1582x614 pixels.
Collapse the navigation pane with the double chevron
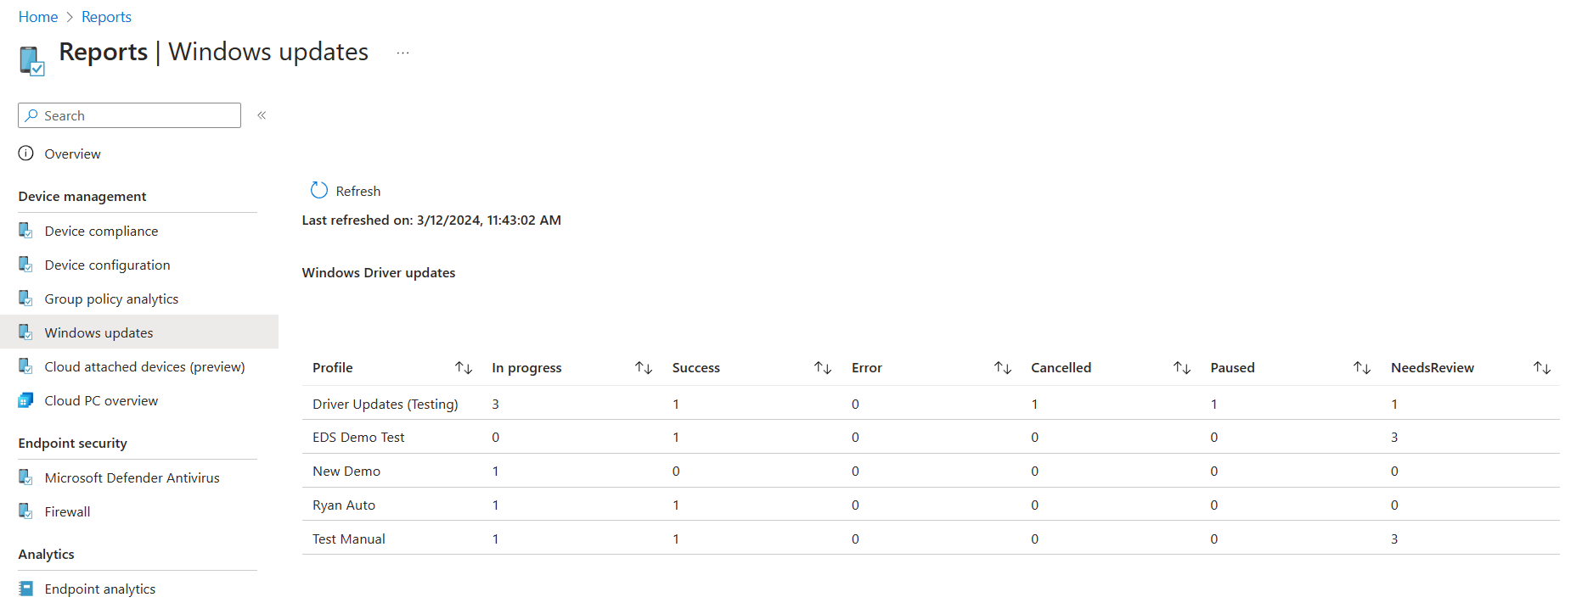coord(262,114)
